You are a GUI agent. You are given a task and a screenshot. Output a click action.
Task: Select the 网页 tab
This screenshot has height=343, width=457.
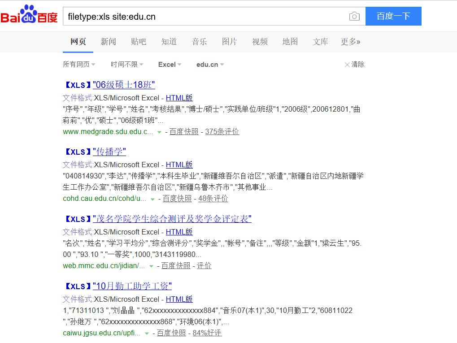click(78, 42)
